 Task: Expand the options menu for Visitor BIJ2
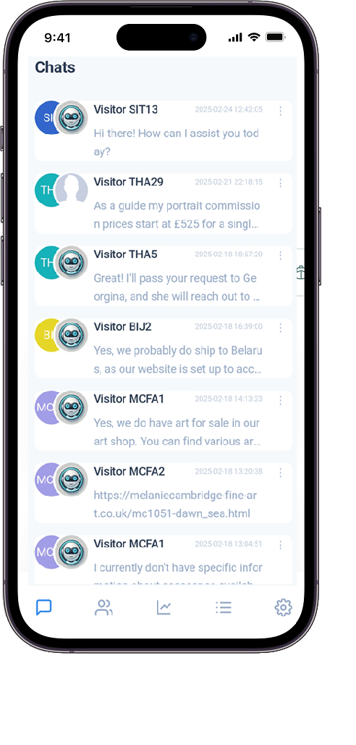(x=281, y=328)
